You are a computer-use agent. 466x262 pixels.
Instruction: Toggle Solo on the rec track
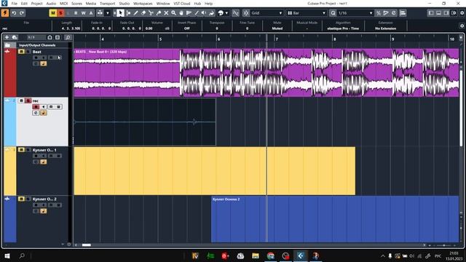point(28,100)
